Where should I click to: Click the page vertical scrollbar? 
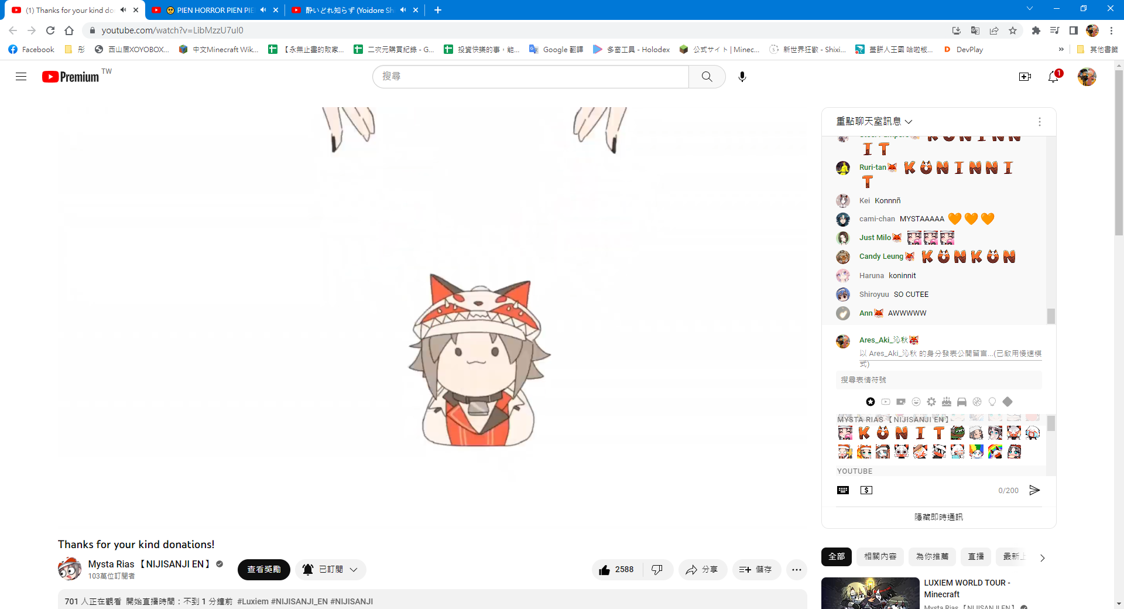[x=1119, y=152]
